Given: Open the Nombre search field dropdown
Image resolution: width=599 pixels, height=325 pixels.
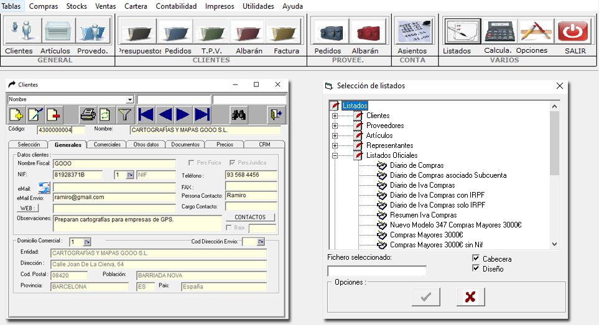Looking at the screenshot, I should point(130,99).
